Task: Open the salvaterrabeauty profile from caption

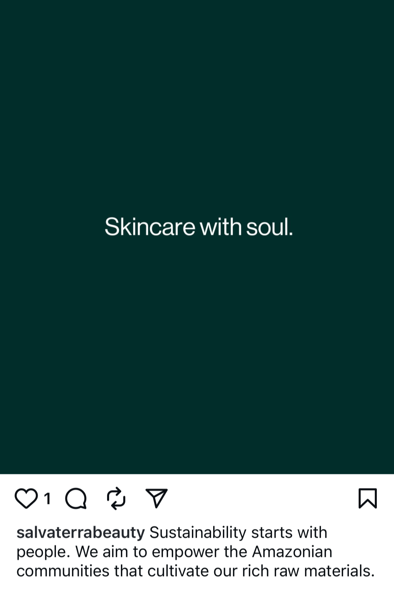Action: click(80, 533)
